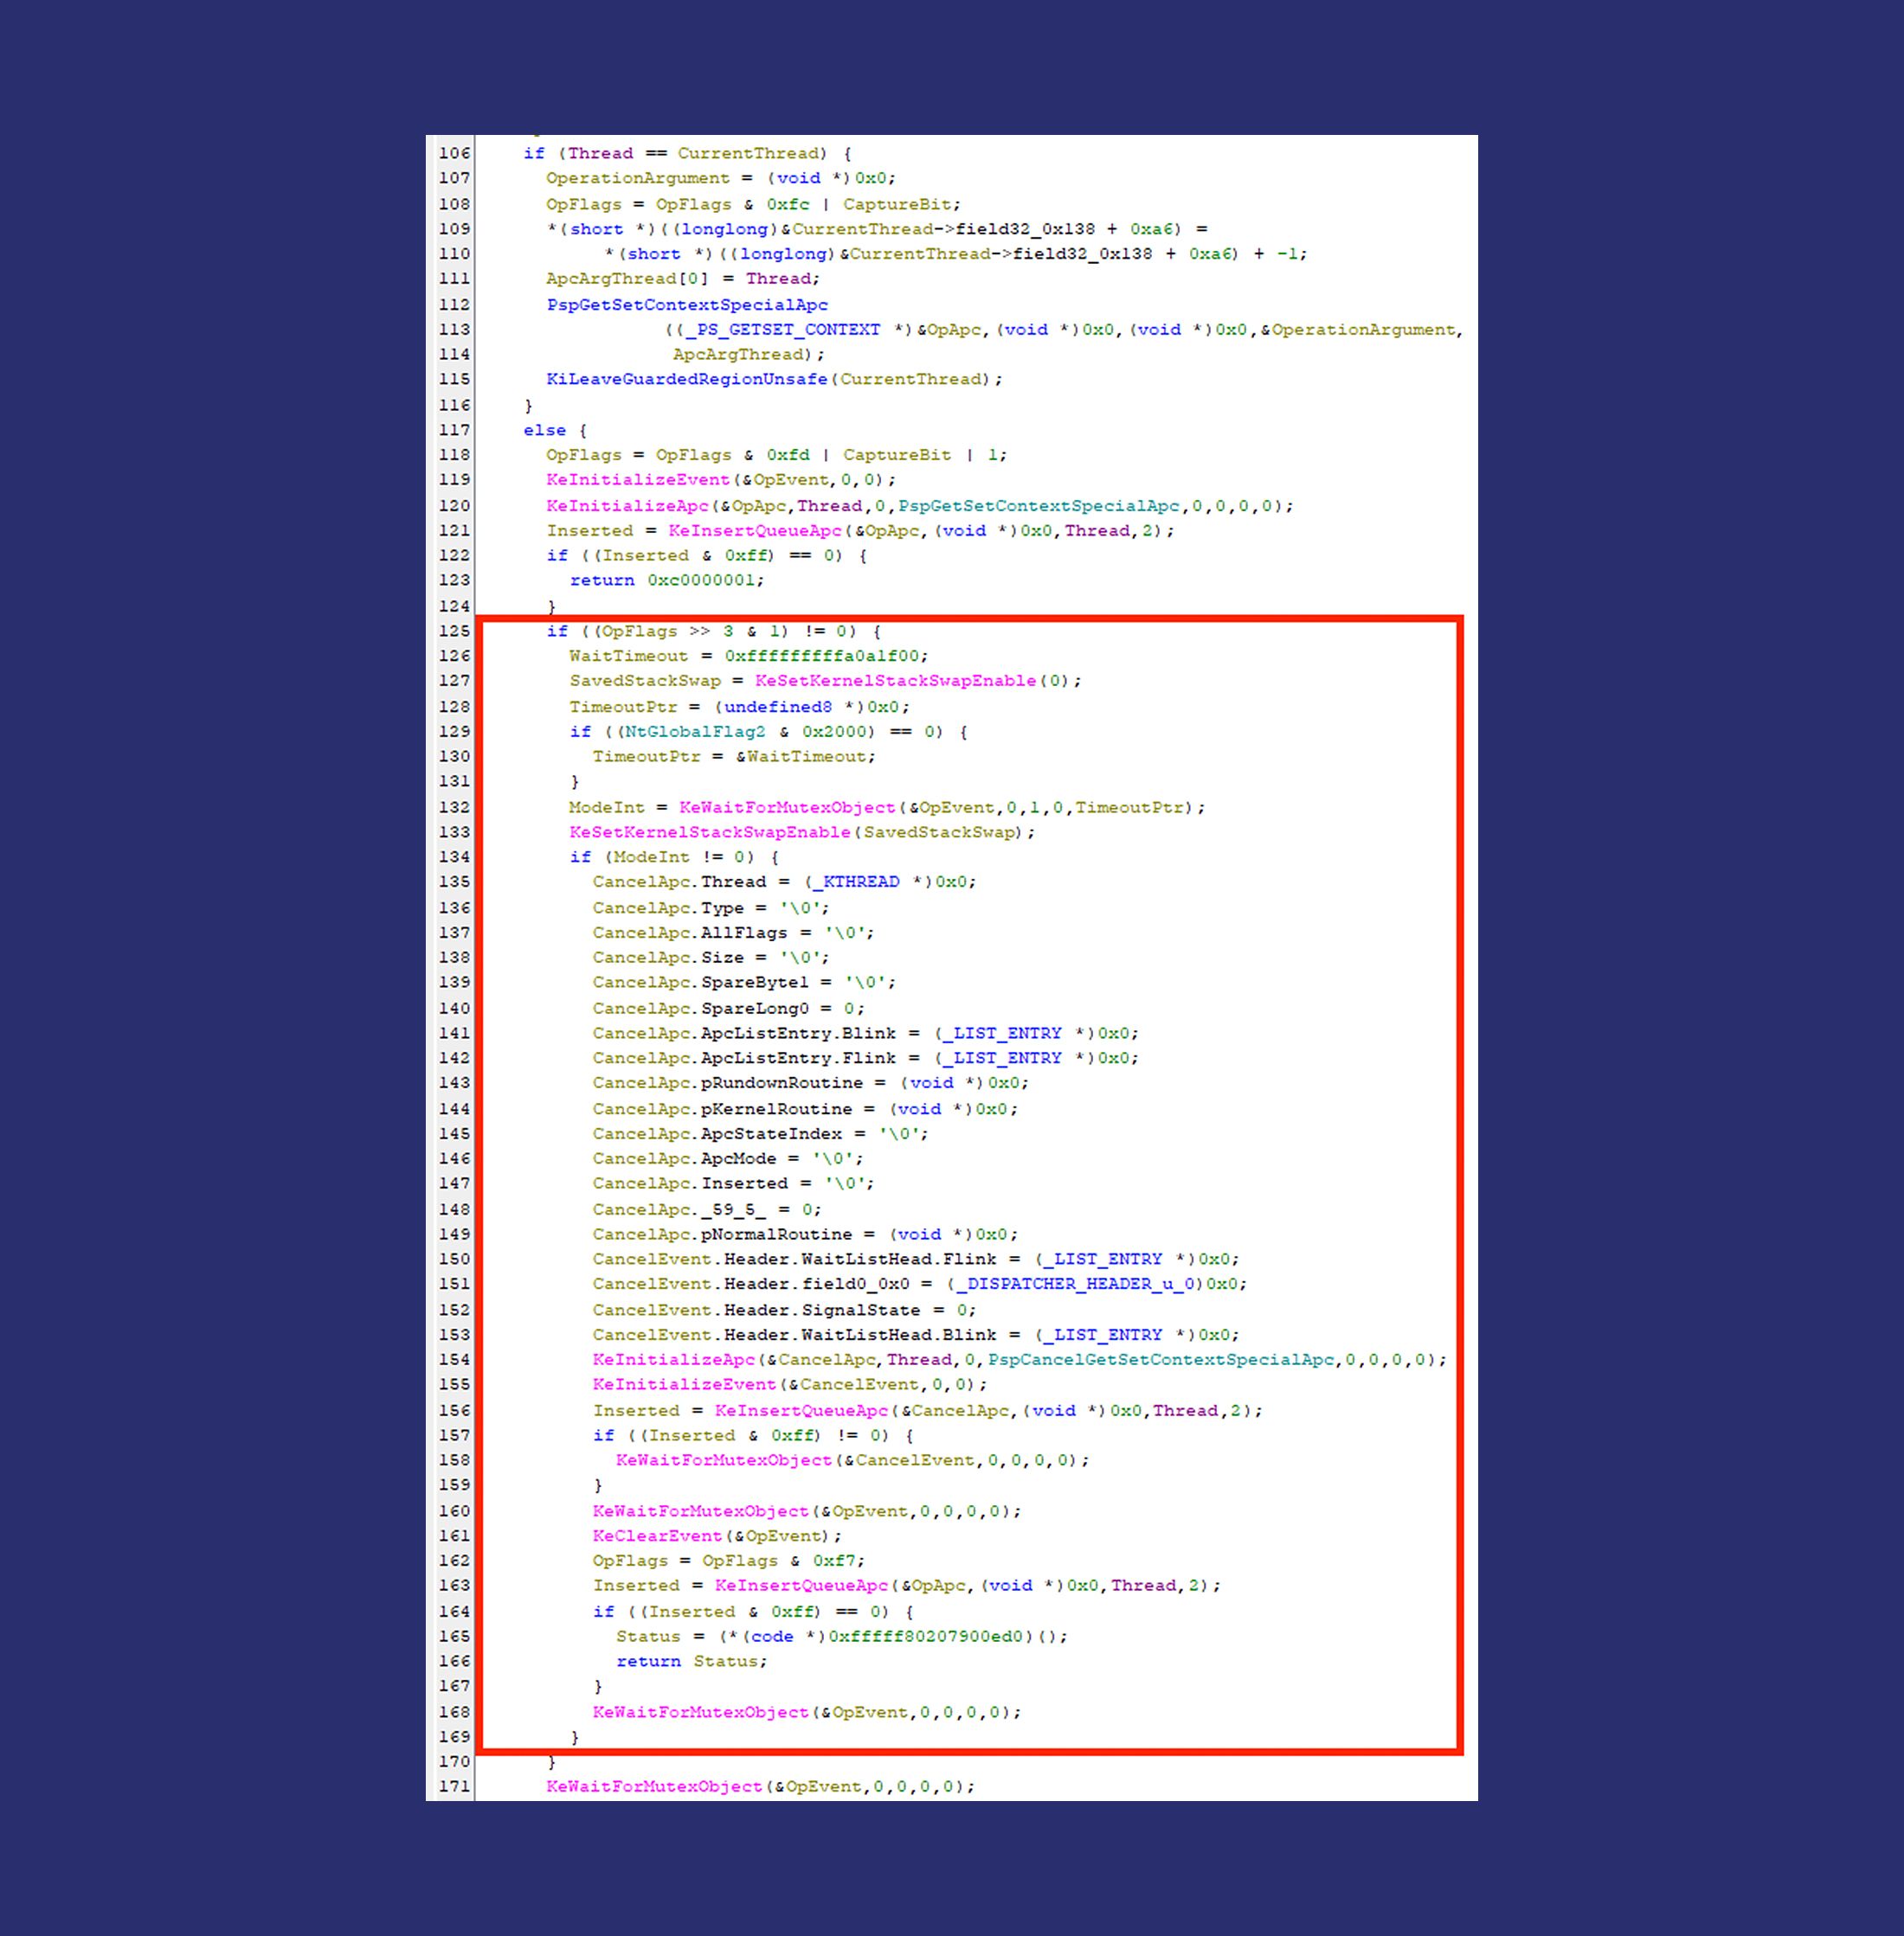
Task: Click line number 106 in the gutter
Action: (x=453, y=153)
